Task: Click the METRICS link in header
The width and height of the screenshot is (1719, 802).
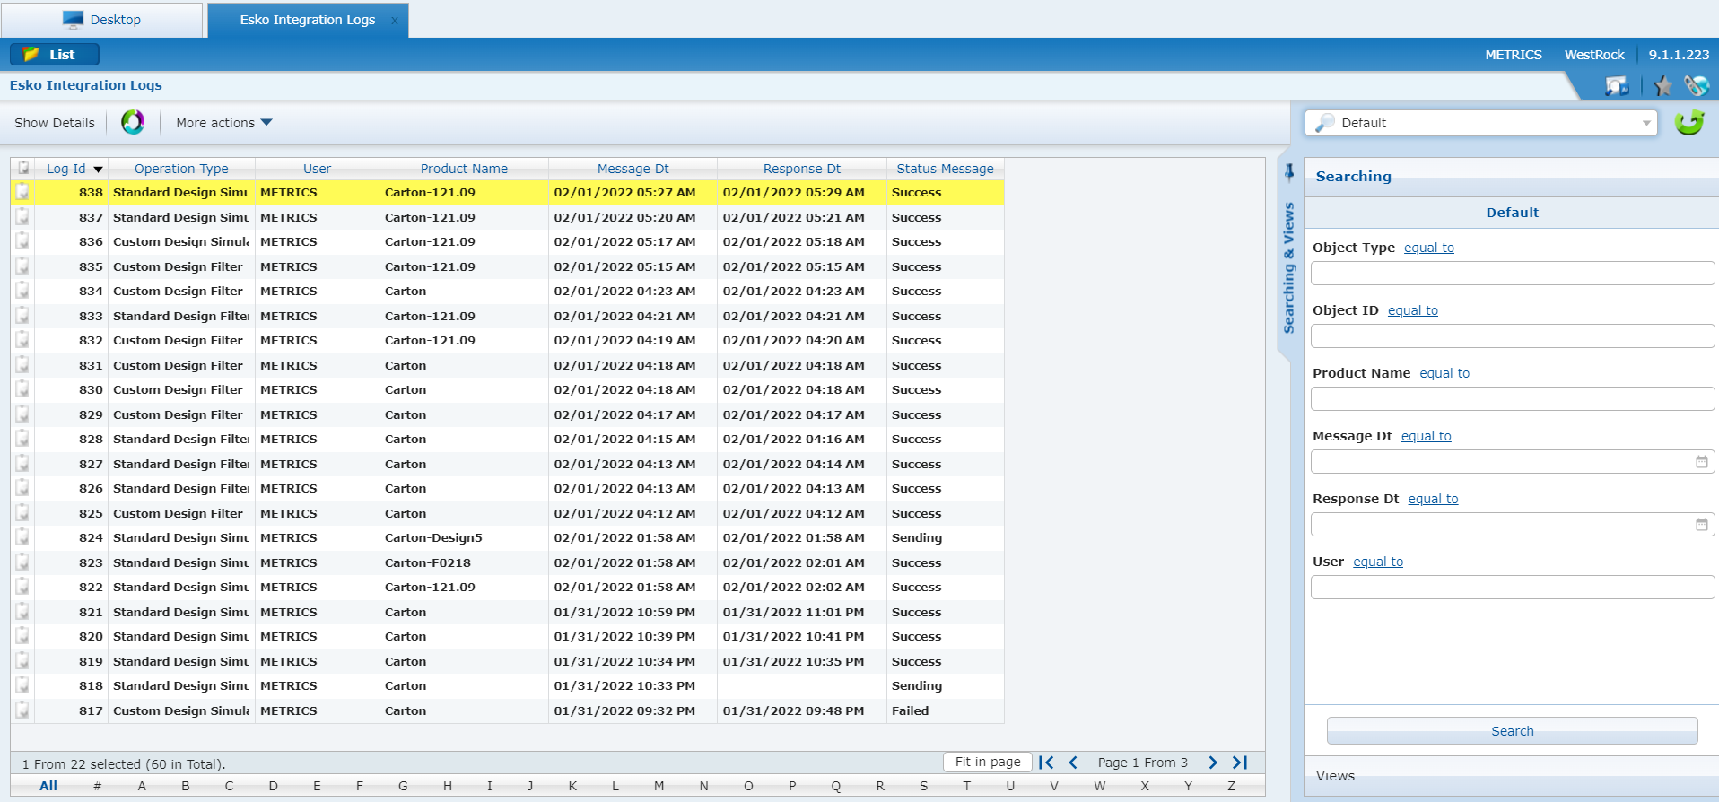Action: pos(1513,55)
